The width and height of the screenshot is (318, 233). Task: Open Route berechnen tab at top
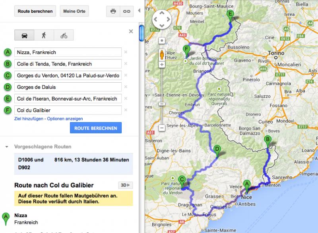pyautogui.click(x=35, y=11)
